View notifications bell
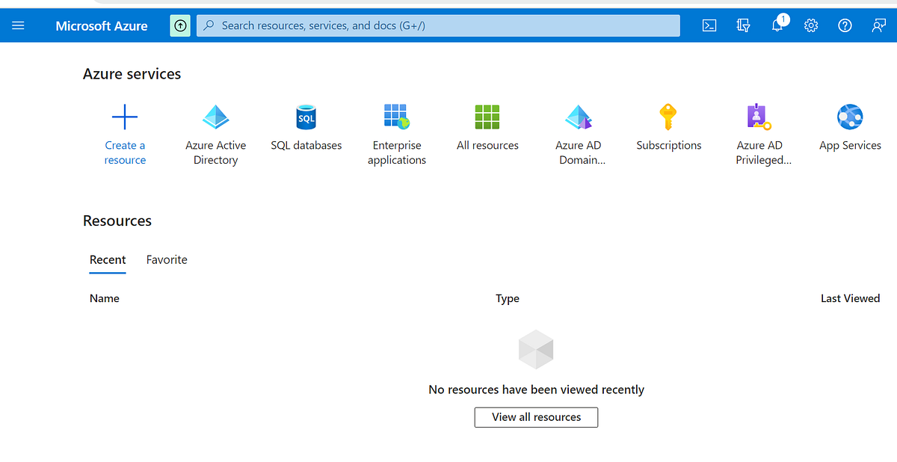The width and height of the screenshot is (897, 462). click(777, 25)
